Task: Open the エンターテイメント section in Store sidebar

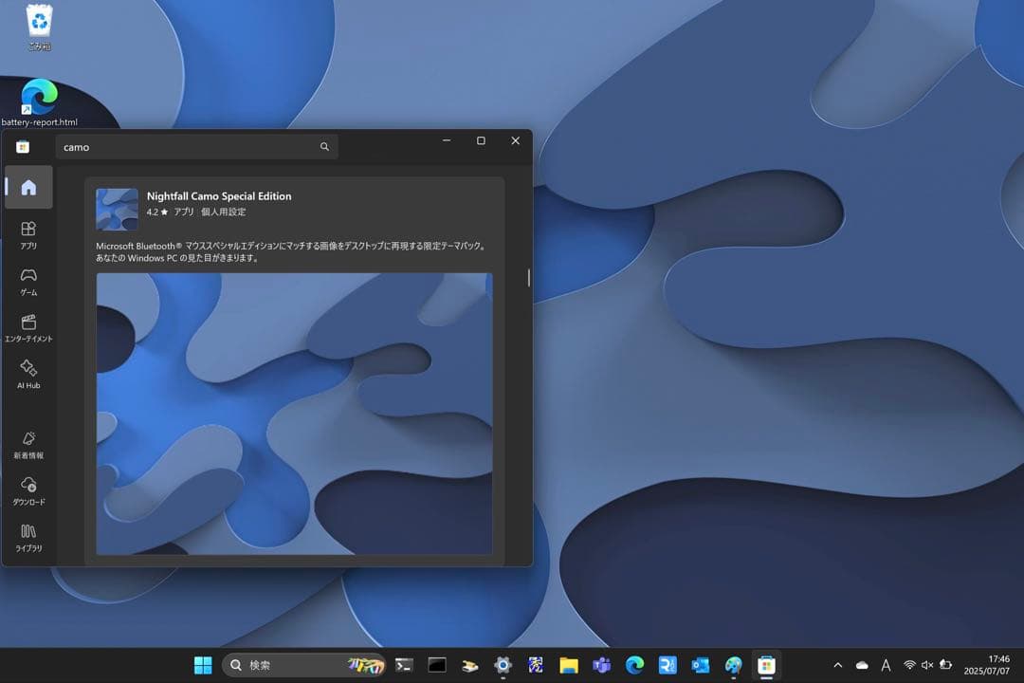Action: tap(28, 328)
